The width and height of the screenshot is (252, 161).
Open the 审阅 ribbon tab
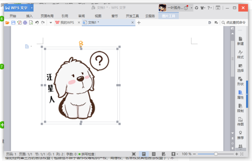pos(81,16)
